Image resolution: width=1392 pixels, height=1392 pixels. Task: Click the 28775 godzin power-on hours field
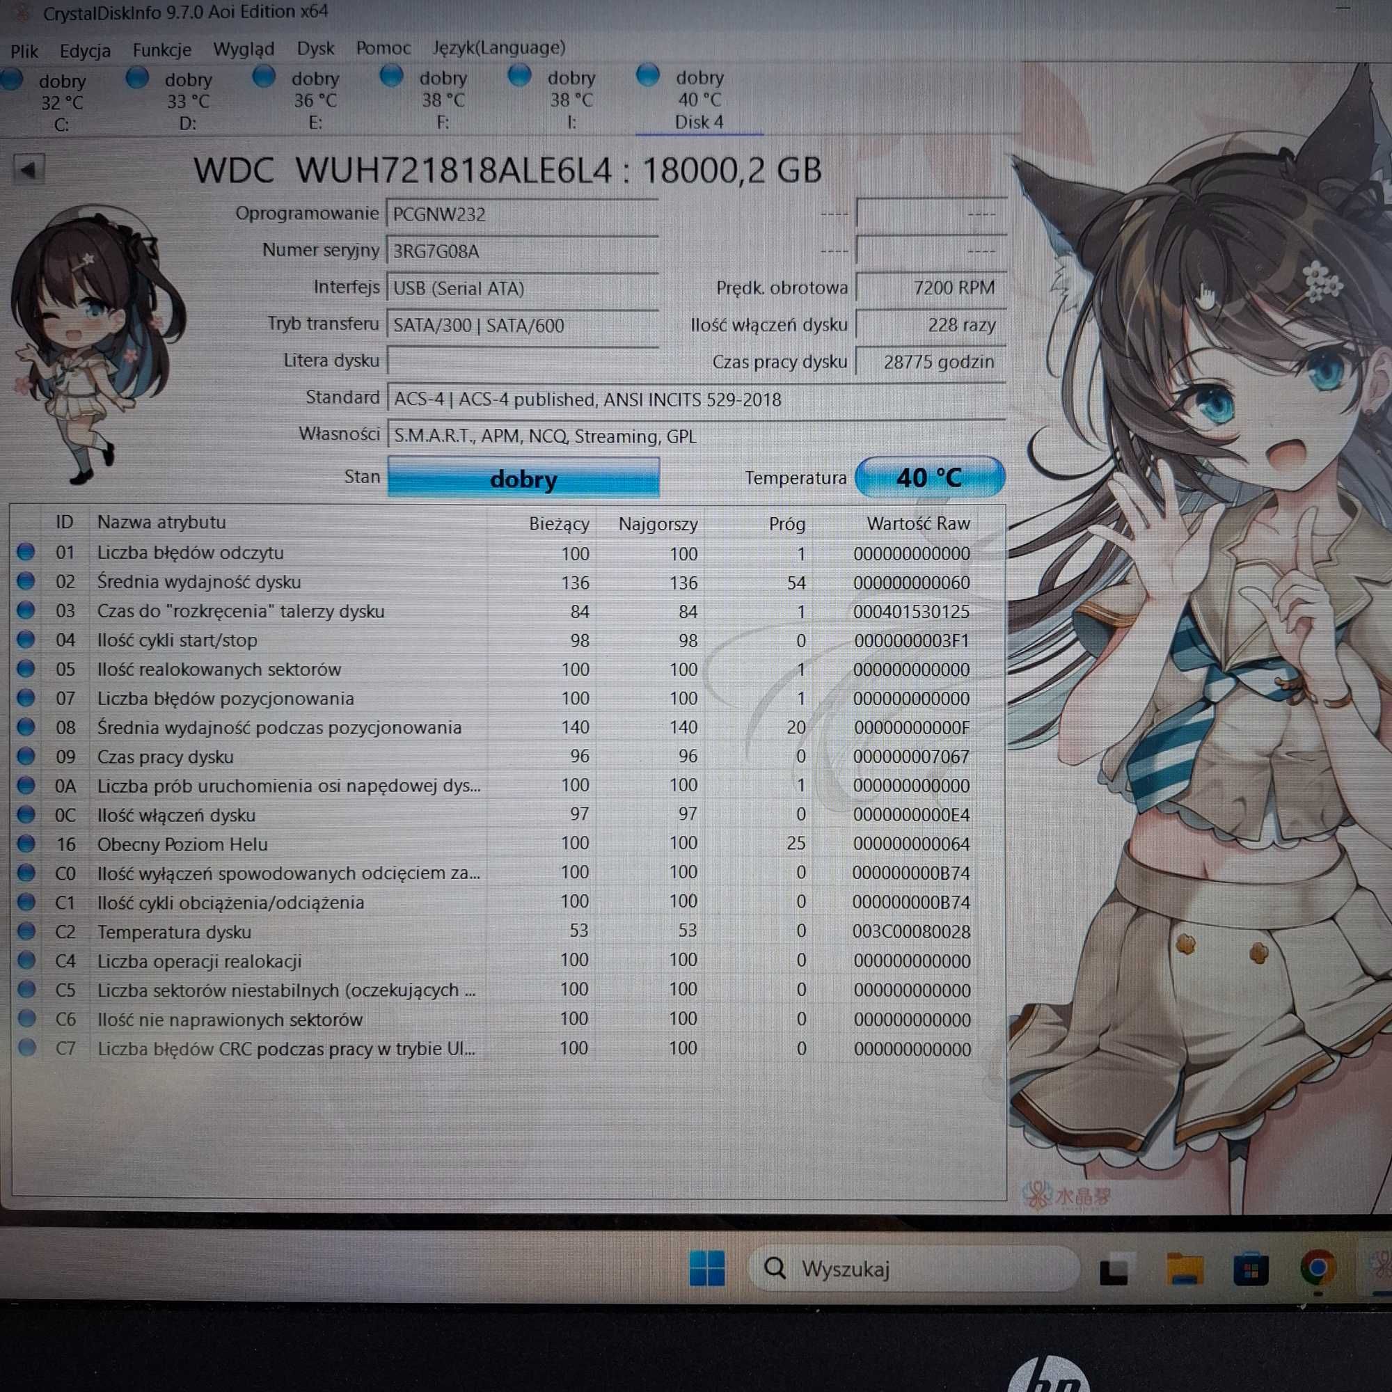click(929, 362)
